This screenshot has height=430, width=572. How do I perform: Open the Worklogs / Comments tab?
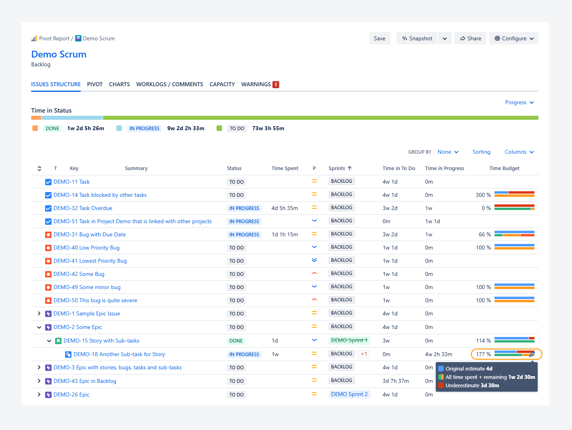169,84
